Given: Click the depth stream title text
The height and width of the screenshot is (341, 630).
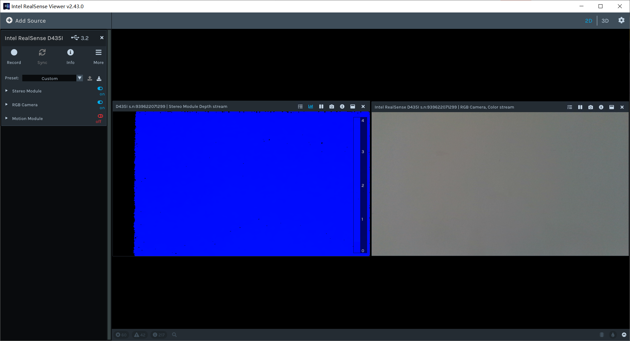Looking at the screenshot, I should point(171,107).
